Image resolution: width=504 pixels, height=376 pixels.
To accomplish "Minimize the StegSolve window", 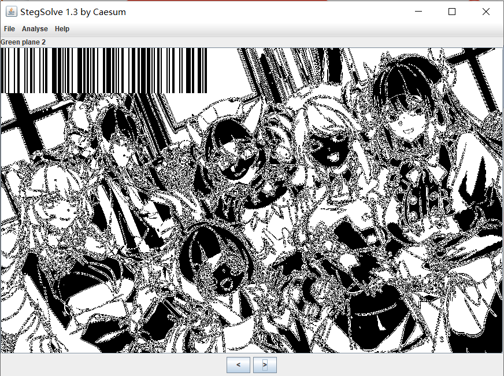I will point(418,12).
